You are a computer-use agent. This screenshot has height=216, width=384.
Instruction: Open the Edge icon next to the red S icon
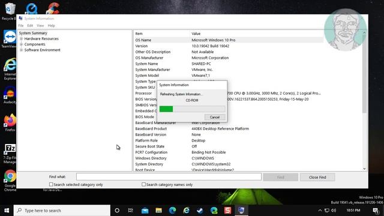tap(214, 211)
